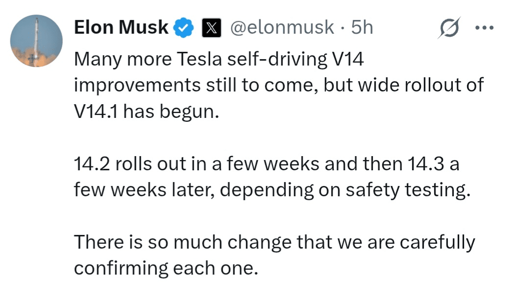Open the Elon Musk display name link
Viewport: 518px width, 298px height.
tap(121, 28)
